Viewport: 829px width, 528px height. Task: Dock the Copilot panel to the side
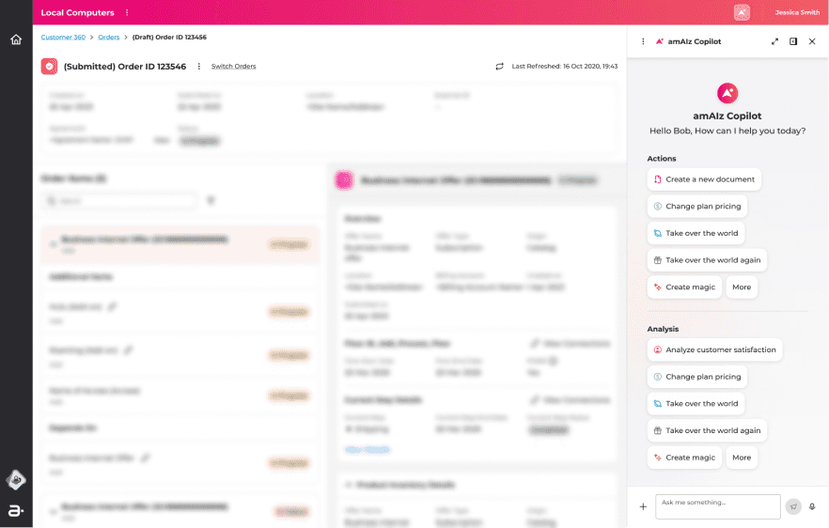(793, 41)
